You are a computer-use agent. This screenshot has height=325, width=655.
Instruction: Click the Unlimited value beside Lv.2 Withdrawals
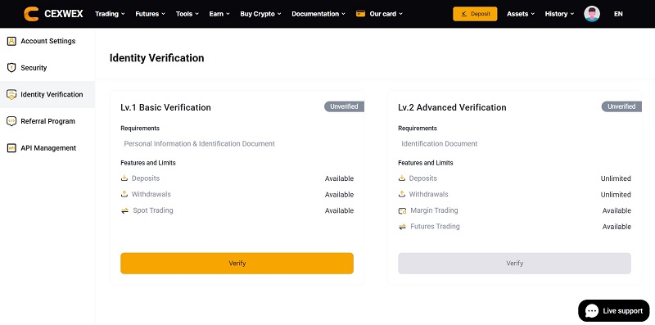click(x=616, y=195)
